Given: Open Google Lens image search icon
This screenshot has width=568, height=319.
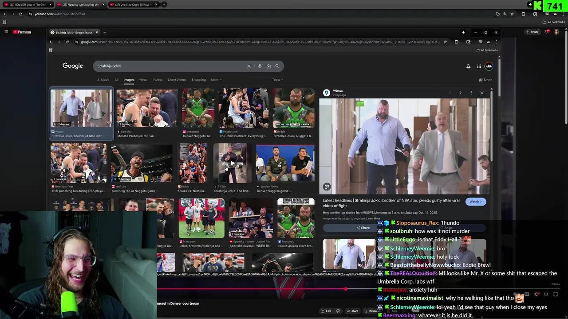Looking at the screenshot, I should click(268, 66).
